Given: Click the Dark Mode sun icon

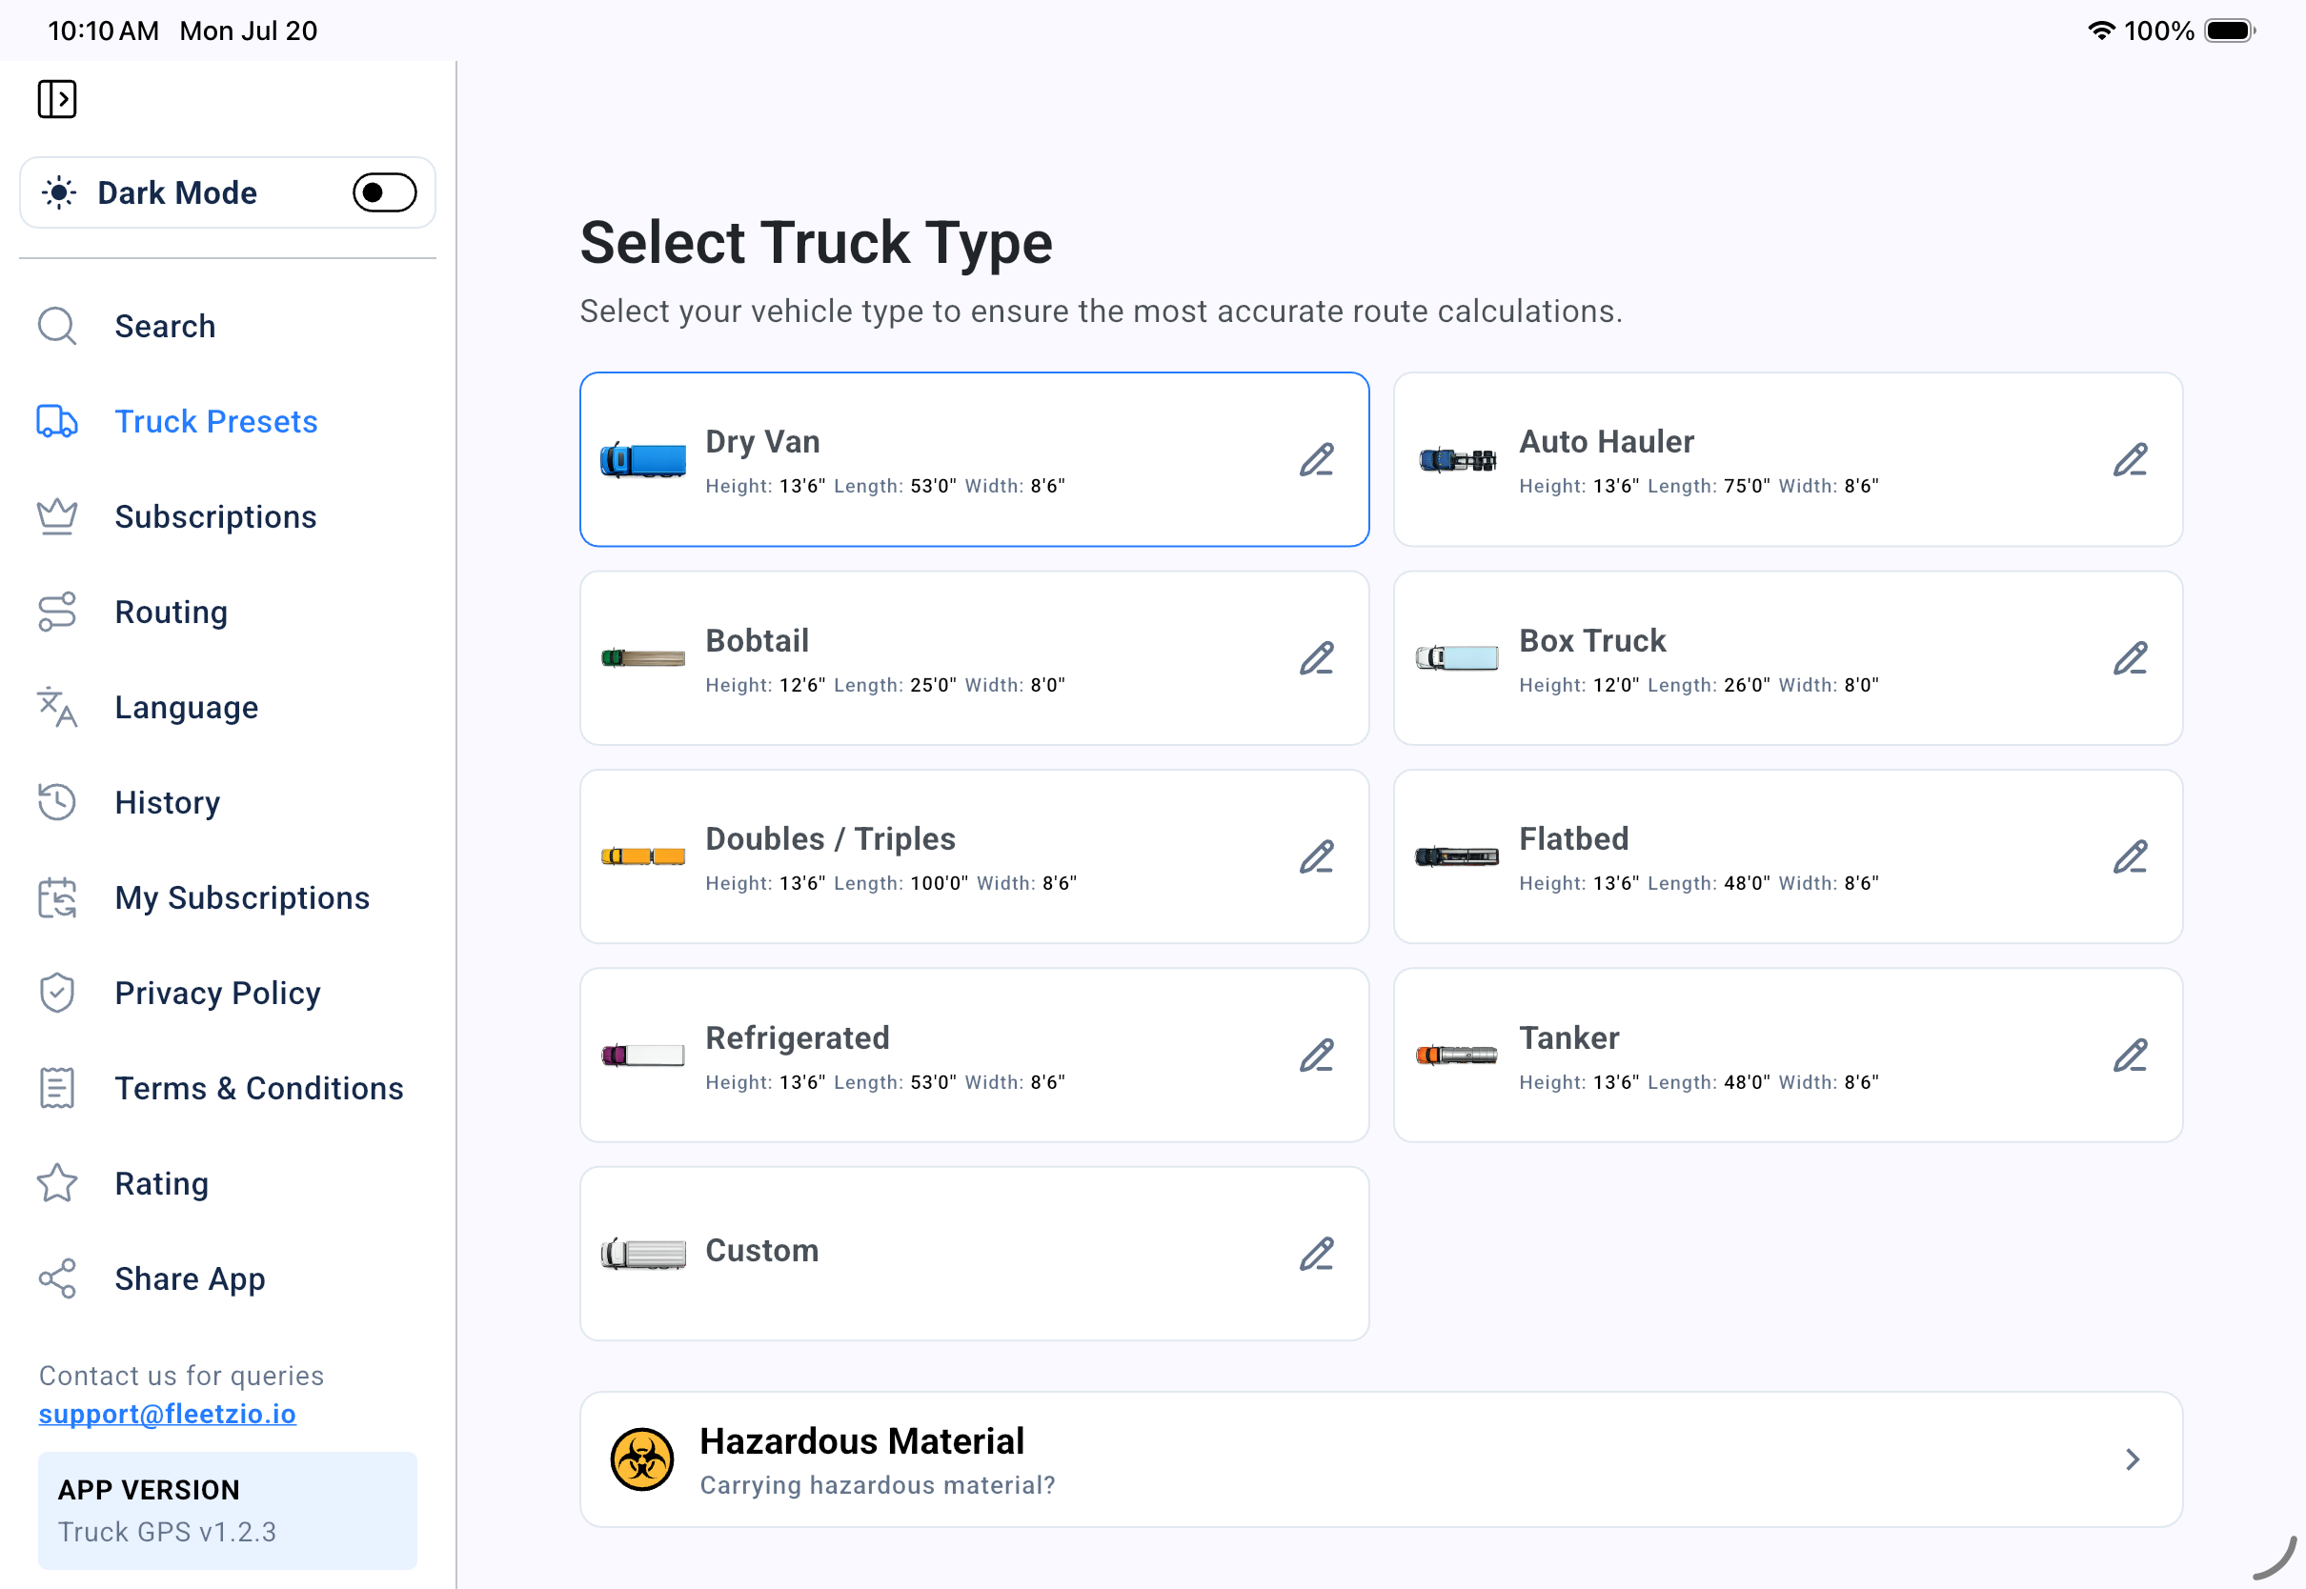Looking at the screenshot, I should (59, 192).
